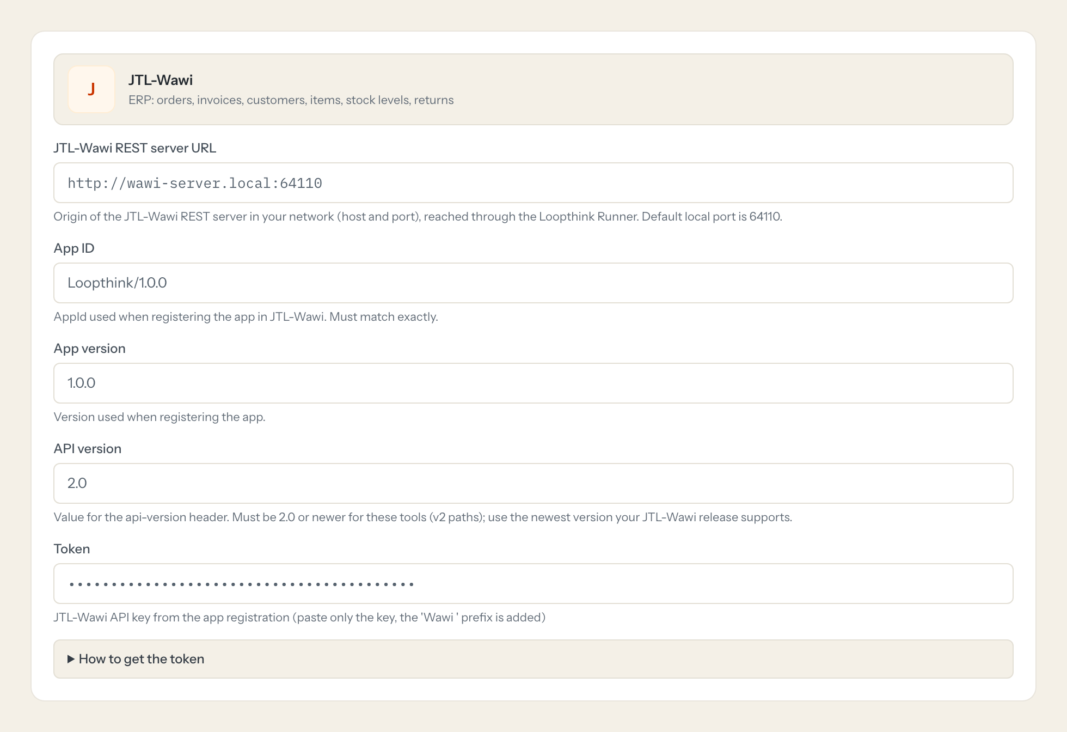Click the 'App ID' field label
The height and width of the screenshot is (732, 1067).
coord(74,248)
